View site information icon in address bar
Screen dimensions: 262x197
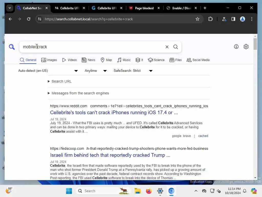(40, 19)
